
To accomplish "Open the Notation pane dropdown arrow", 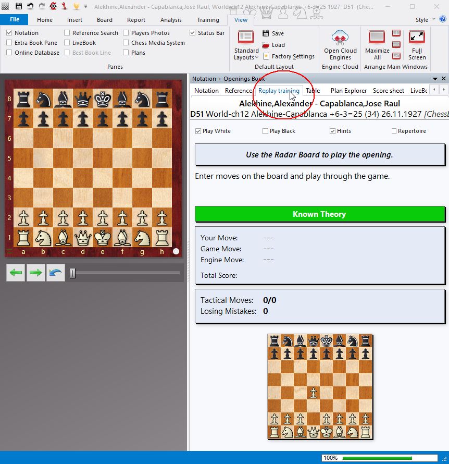I will (x=435, y=79).
